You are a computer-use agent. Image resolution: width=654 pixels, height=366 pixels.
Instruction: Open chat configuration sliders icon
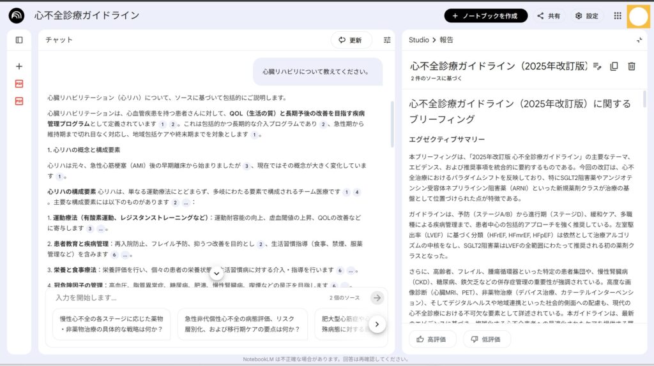387,40
